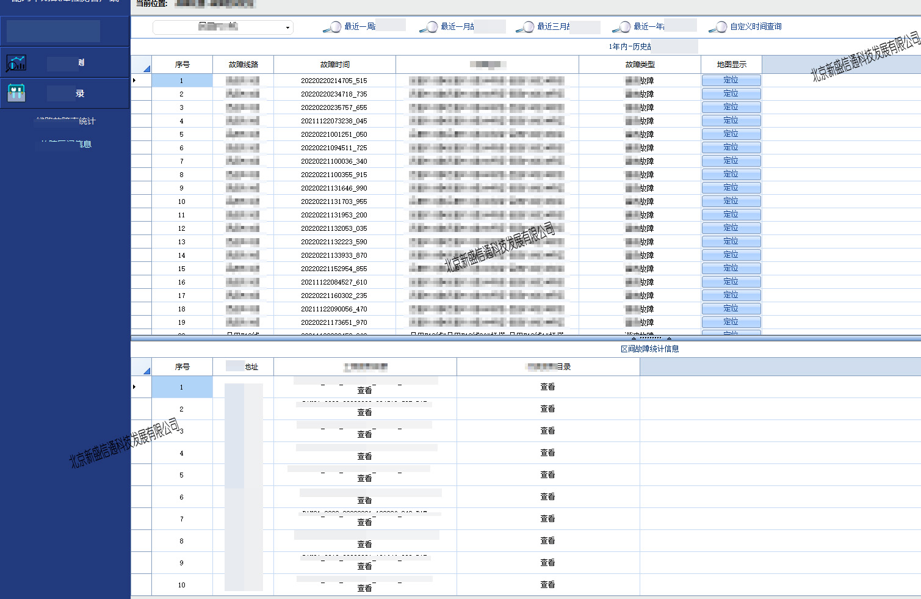This screenshot has width=921, height=599.
Task: Locate fault 20220221001251_050 on the map
Action: click(731, 134)
